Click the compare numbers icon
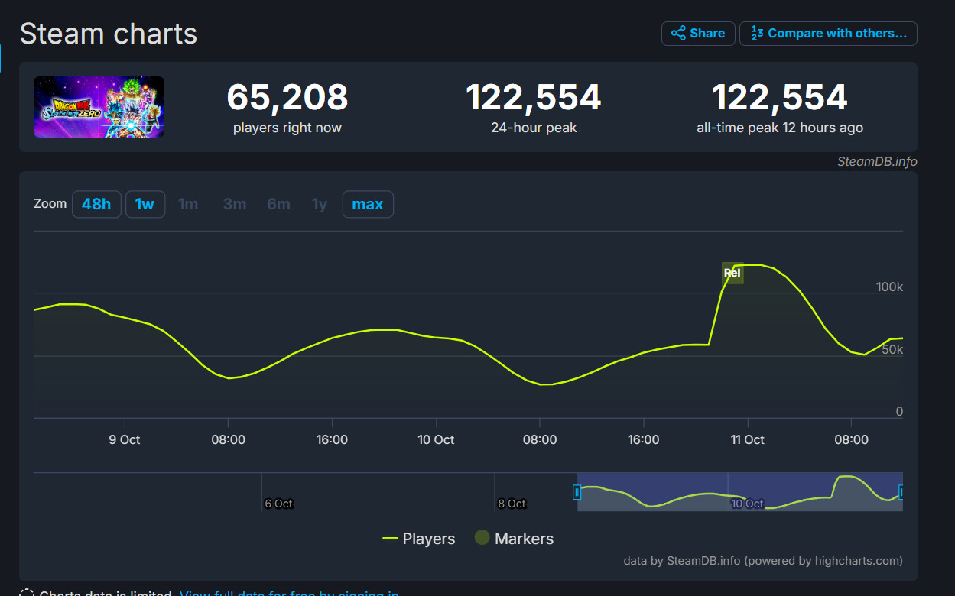The height and width of the screenshot is (596, 955). coord(757,34)
